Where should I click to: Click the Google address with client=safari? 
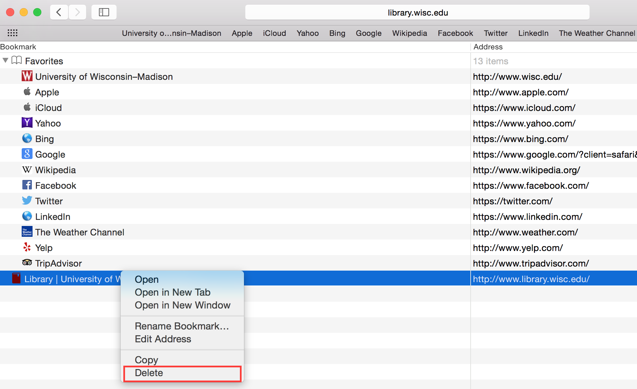pos(555,155)
